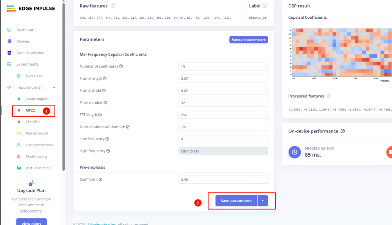
Task: Open the On-device performance help icon
Action: tap(343, 131)
